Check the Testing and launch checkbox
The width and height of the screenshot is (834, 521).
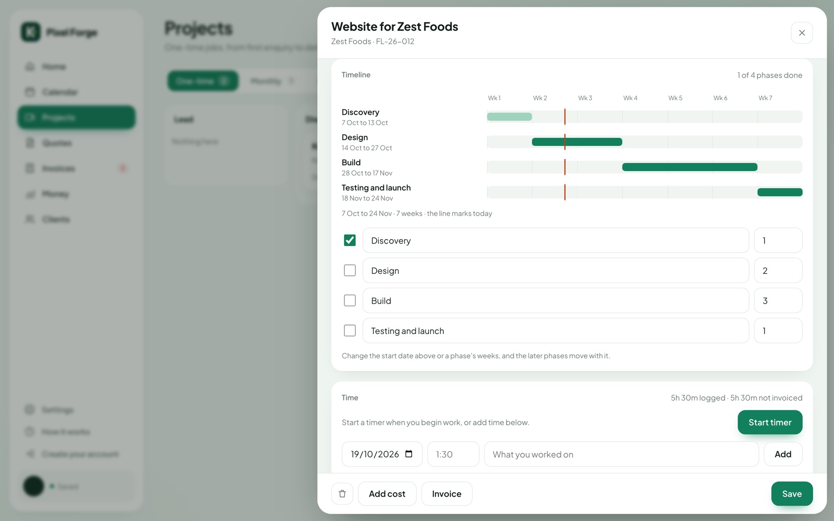[x=350, y=330]
